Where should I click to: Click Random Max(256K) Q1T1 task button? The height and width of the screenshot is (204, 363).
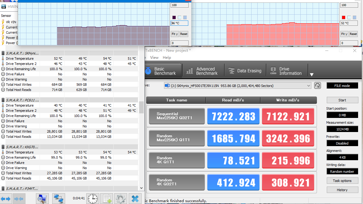coord(177,138)
